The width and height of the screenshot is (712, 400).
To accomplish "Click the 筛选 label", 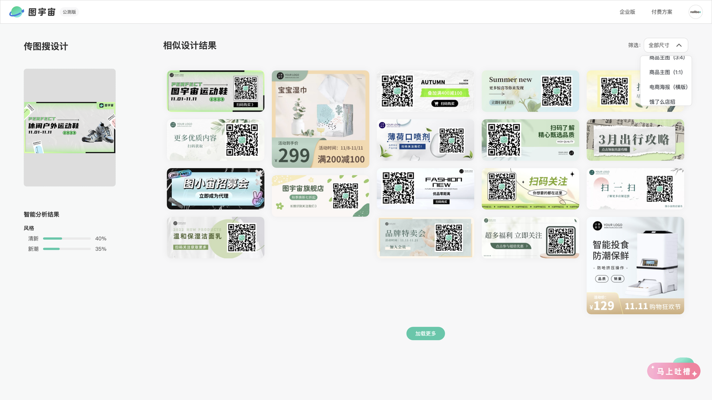I will coord(634,45).
